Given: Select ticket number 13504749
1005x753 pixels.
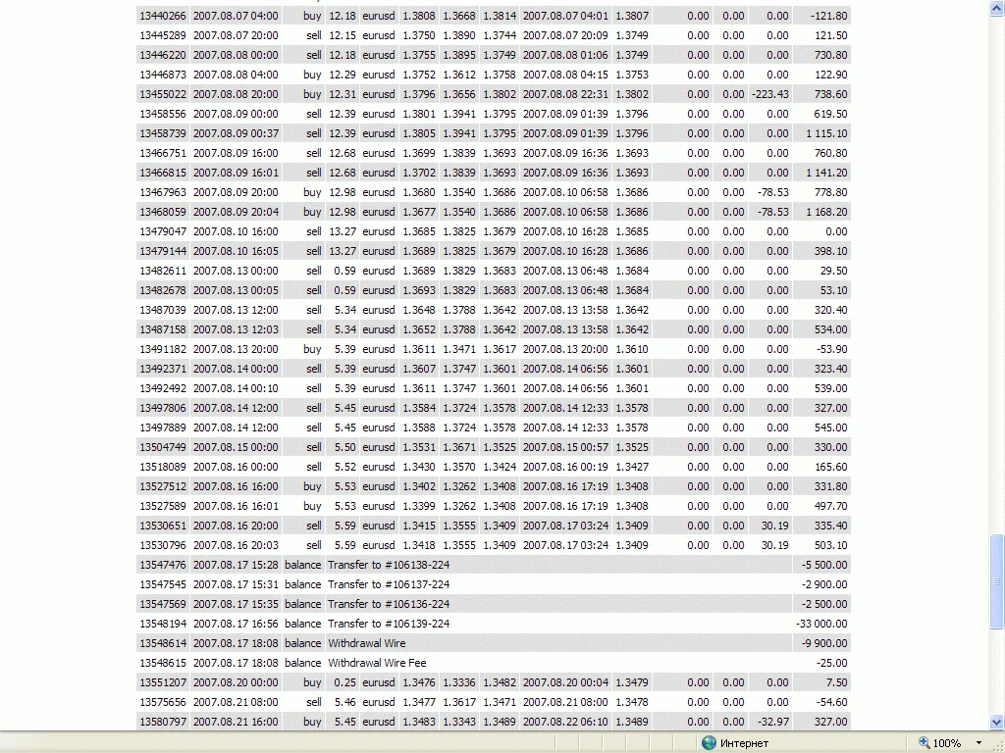Looking at the screenshot, I should coord(163,447).
